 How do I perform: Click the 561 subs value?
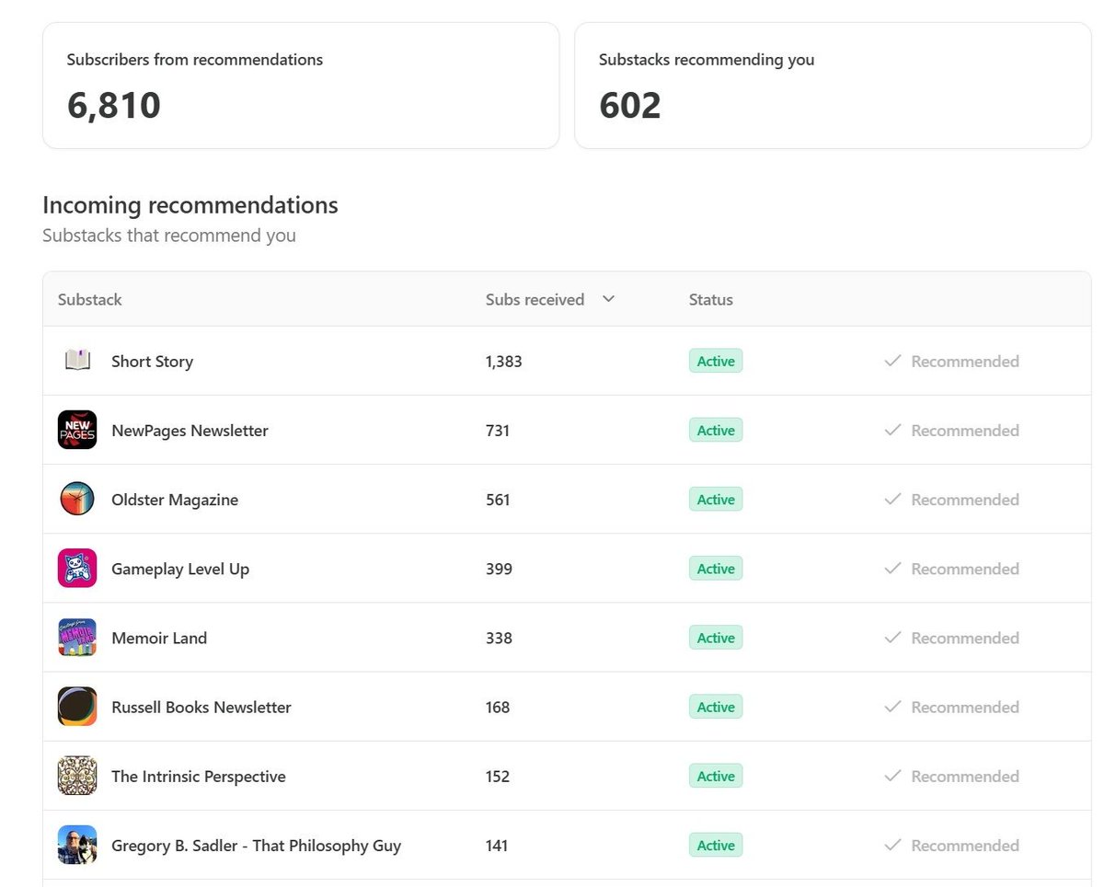[498, 500]
